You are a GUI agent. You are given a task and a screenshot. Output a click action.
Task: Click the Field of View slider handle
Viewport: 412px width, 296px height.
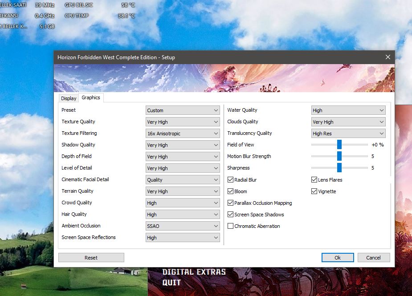pos(339,145)
